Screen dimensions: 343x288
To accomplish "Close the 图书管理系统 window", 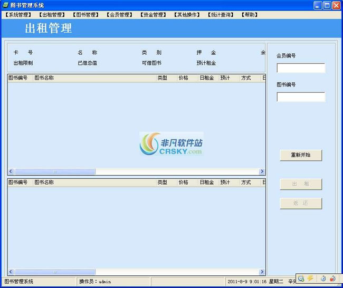I will point(337,5).
